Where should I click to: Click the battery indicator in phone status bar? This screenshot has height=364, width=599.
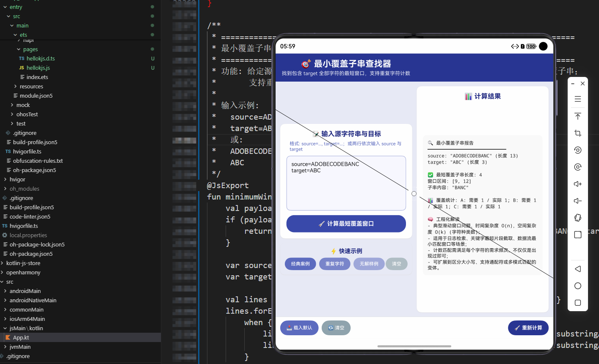[531, 47]
